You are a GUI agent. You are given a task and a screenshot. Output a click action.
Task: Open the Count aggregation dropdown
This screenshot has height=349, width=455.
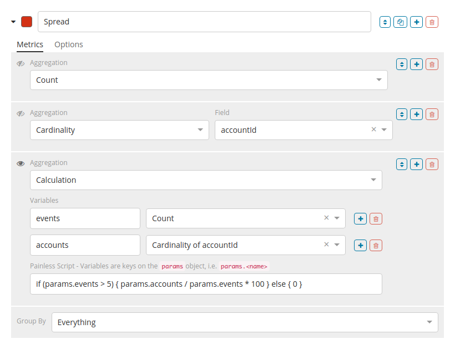[x=209, y=80]
